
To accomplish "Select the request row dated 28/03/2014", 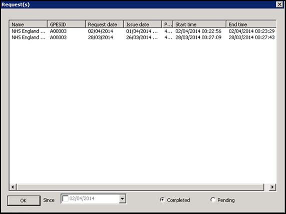I will click(143, 38).
